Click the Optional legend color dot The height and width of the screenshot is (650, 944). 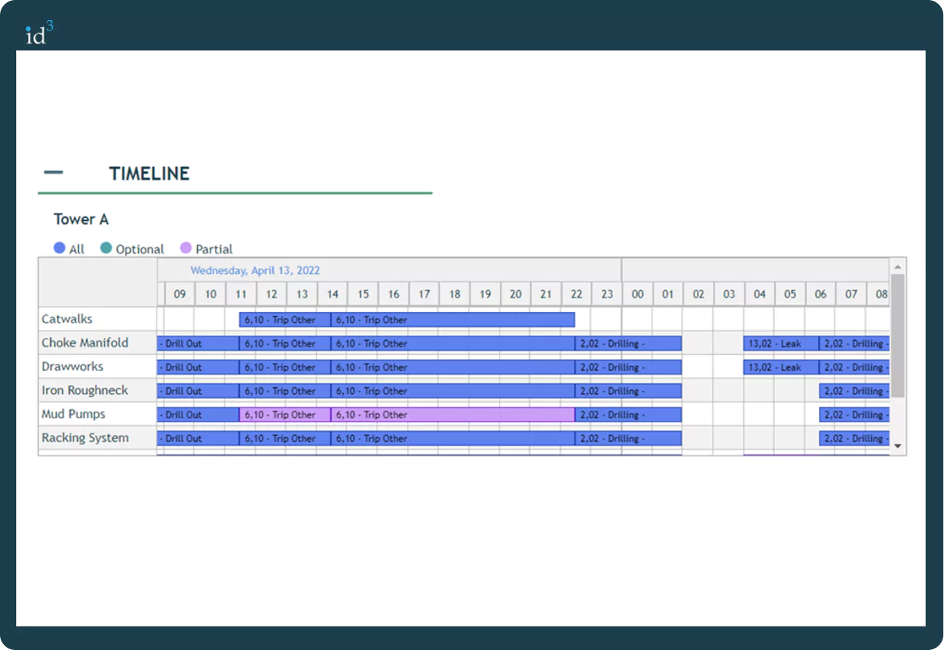pyautogui.click(x=106, y=248)
